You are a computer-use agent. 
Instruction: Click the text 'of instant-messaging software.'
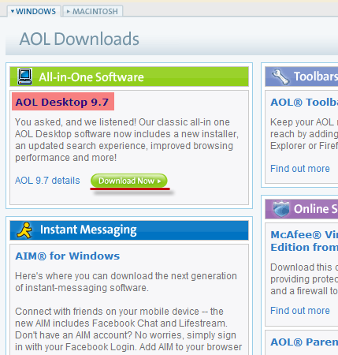82,288
